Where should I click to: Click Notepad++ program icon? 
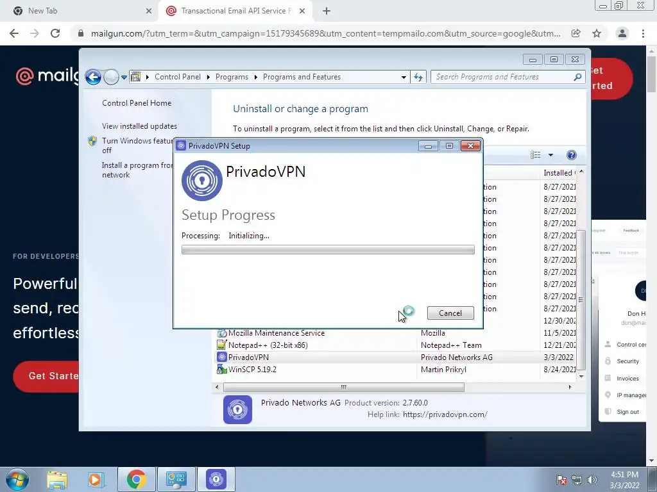click(221, 345)
